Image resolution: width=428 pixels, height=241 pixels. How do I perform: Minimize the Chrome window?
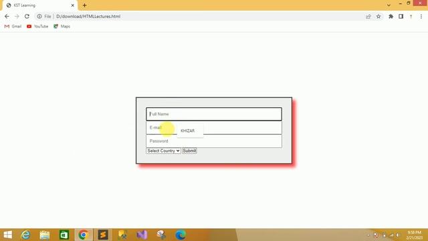[400, 3]
